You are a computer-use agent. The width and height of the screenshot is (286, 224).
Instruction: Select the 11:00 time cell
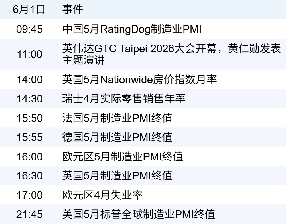(29, 54)
